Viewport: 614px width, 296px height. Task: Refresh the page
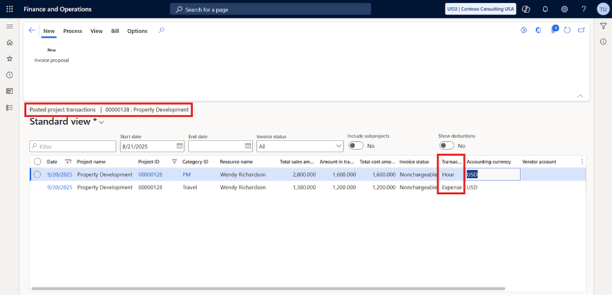567,30
